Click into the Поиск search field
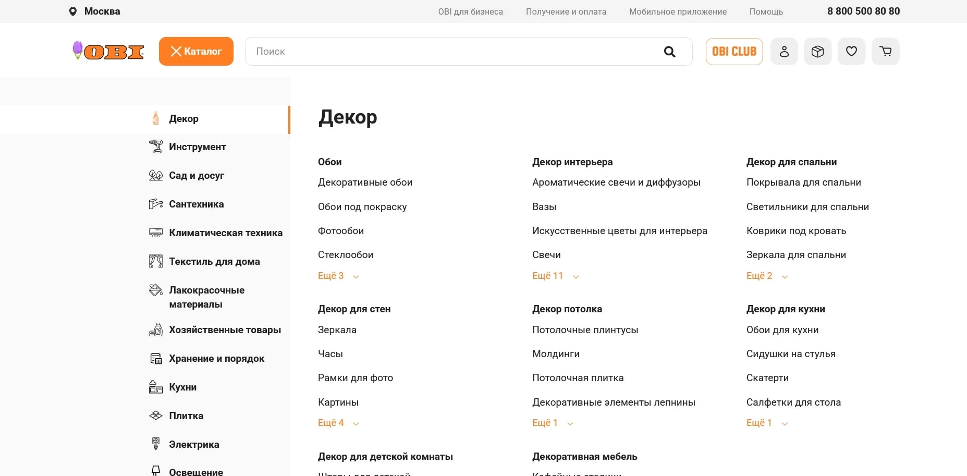The width and height of the screenshot is (967, 476). [x=448, y=52]
